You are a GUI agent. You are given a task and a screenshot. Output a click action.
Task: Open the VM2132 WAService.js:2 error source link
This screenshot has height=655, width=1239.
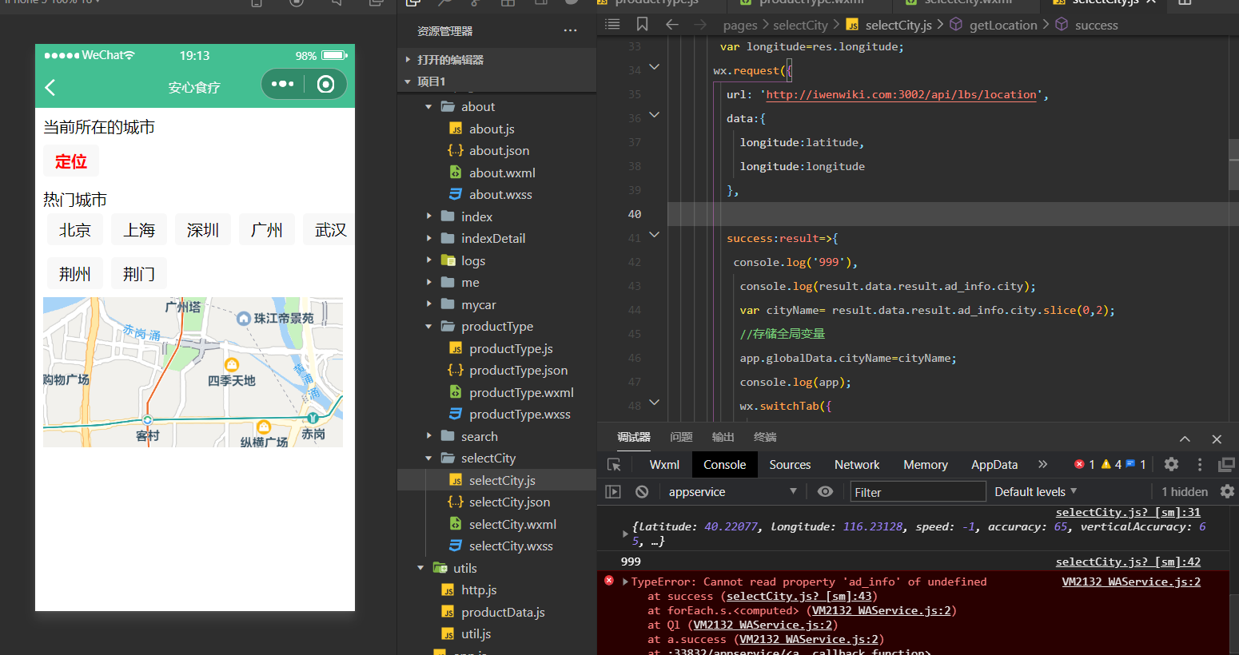click(1131, 582)
